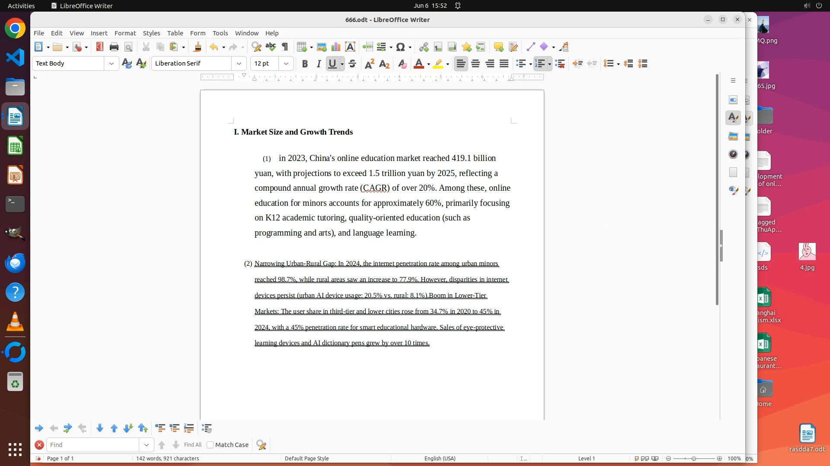Click the Insert Chart icon
This screenshot has height=466, width=830.
(x=336, y=47)
